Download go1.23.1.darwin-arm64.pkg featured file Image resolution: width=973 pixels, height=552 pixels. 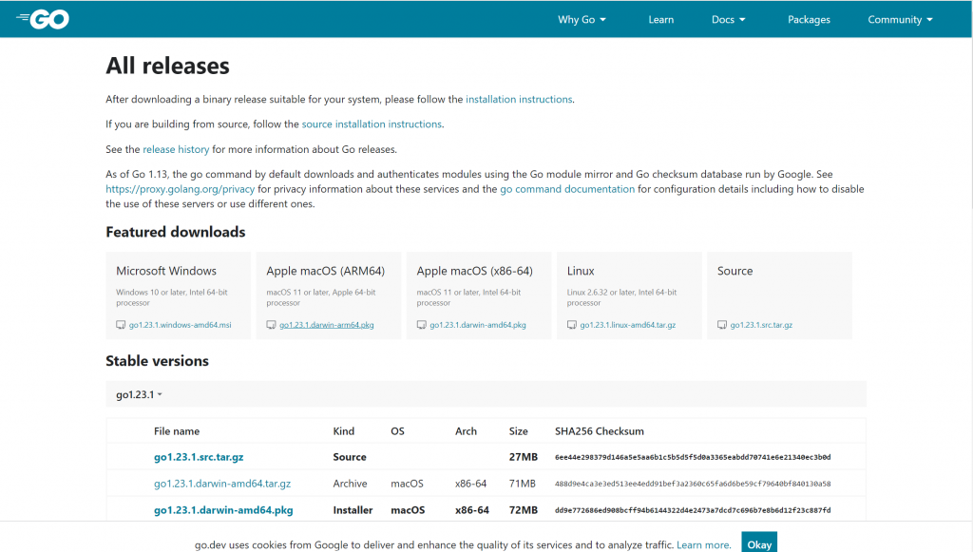(327, 325)
